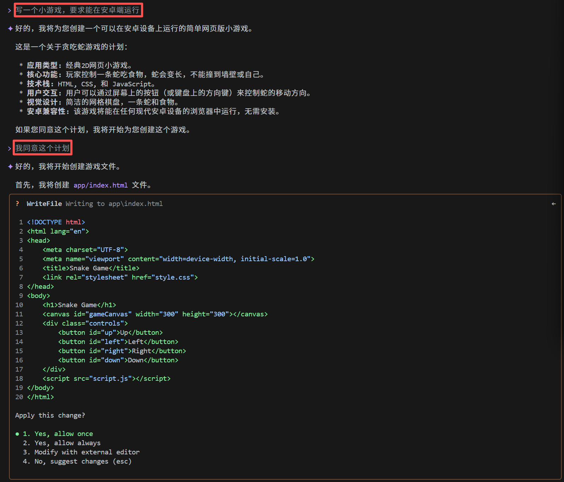Screen dimensions: 564x482
Task: Click the question mark icon beside WriteFile
Action: 17,203
